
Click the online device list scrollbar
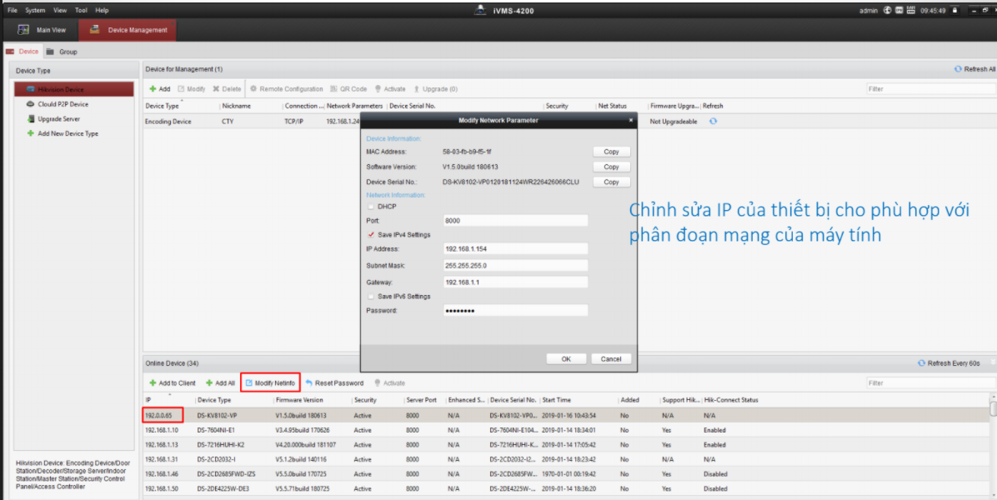tap(992, 409)
